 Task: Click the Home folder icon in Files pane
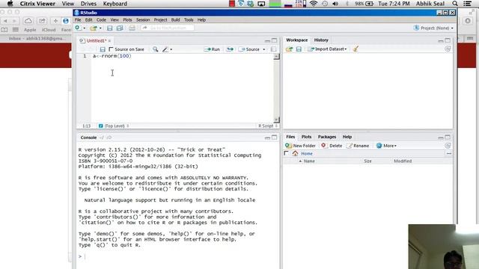295,153
